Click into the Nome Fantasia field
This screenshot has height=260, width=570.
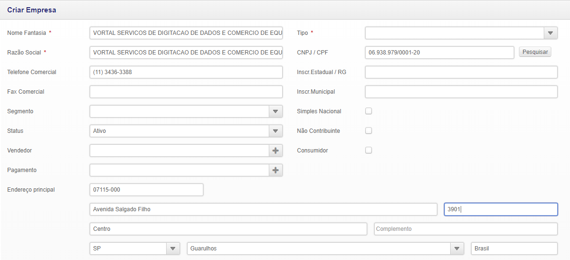(x=186, y=33)
